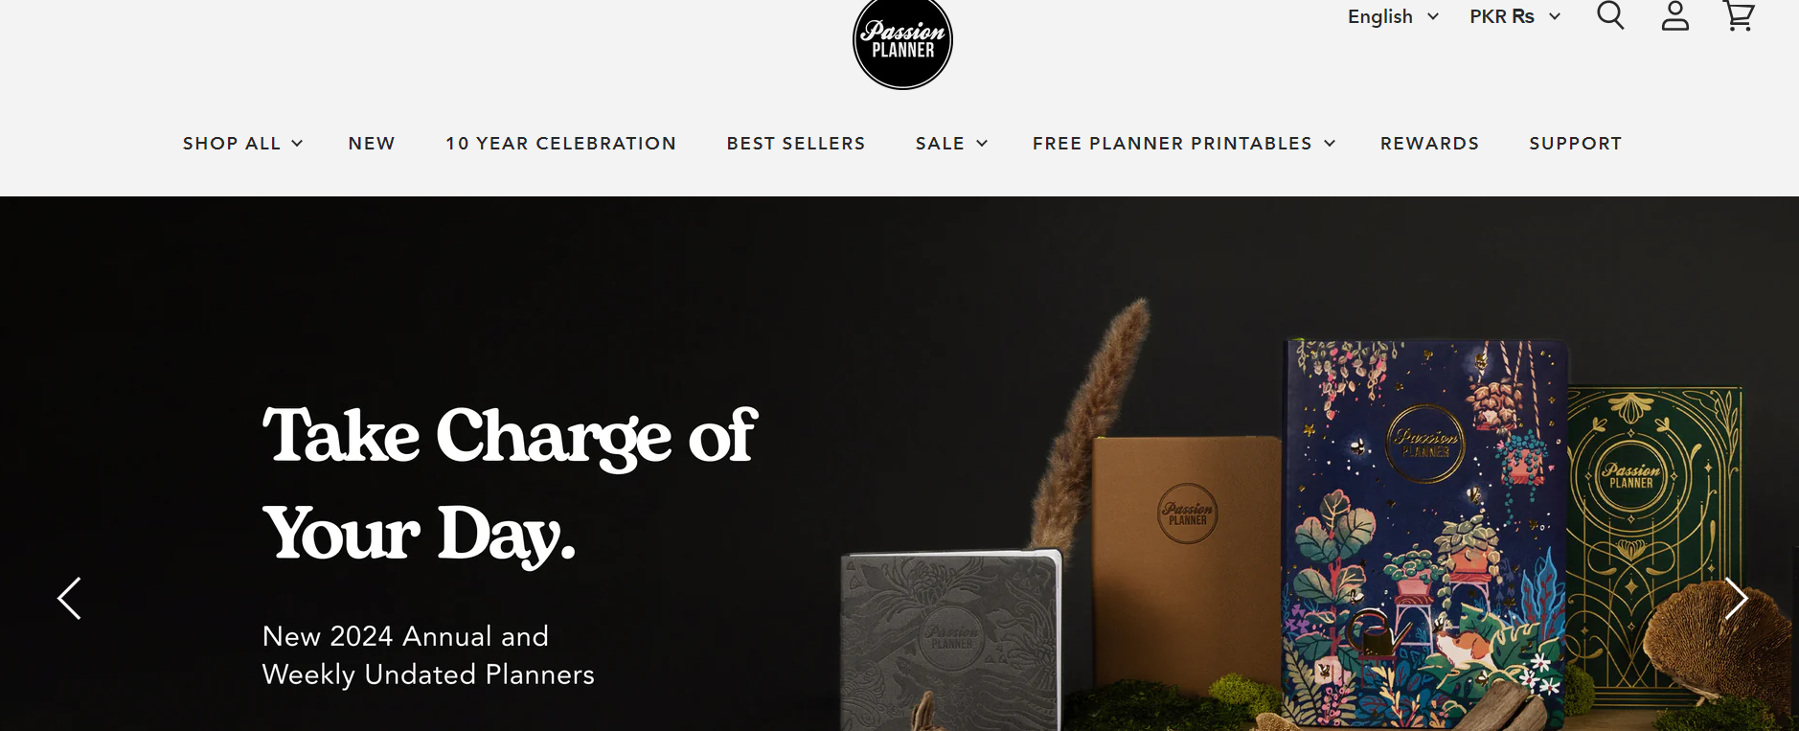Open the shopping cart icon

[x=1739, y=15]
